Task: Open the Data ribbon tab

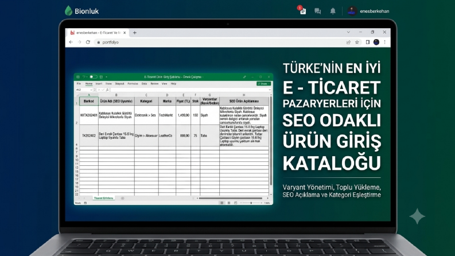Action: (x=144, y=84)
